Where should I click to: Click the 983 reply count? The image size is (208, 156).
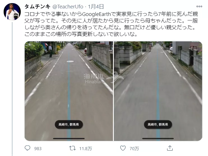(38, 148)
